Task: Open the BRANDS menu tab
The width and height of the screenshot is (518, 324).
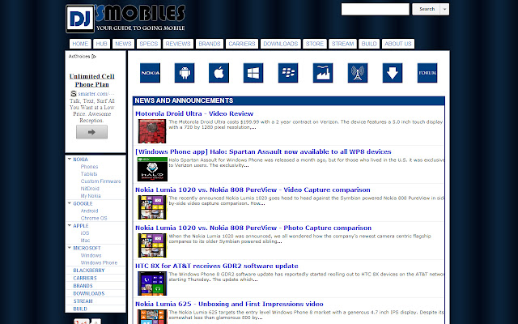Action: (210, 44)
